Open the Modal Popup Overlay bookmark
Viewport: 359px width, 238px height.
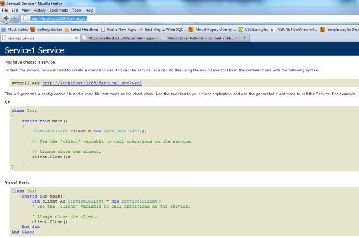tap(212, 29)
